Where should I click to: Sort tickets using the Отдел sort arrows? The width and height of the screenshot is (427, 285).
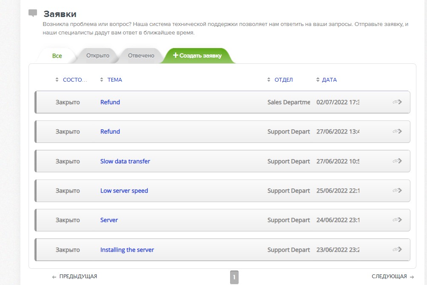coord(269,80)
